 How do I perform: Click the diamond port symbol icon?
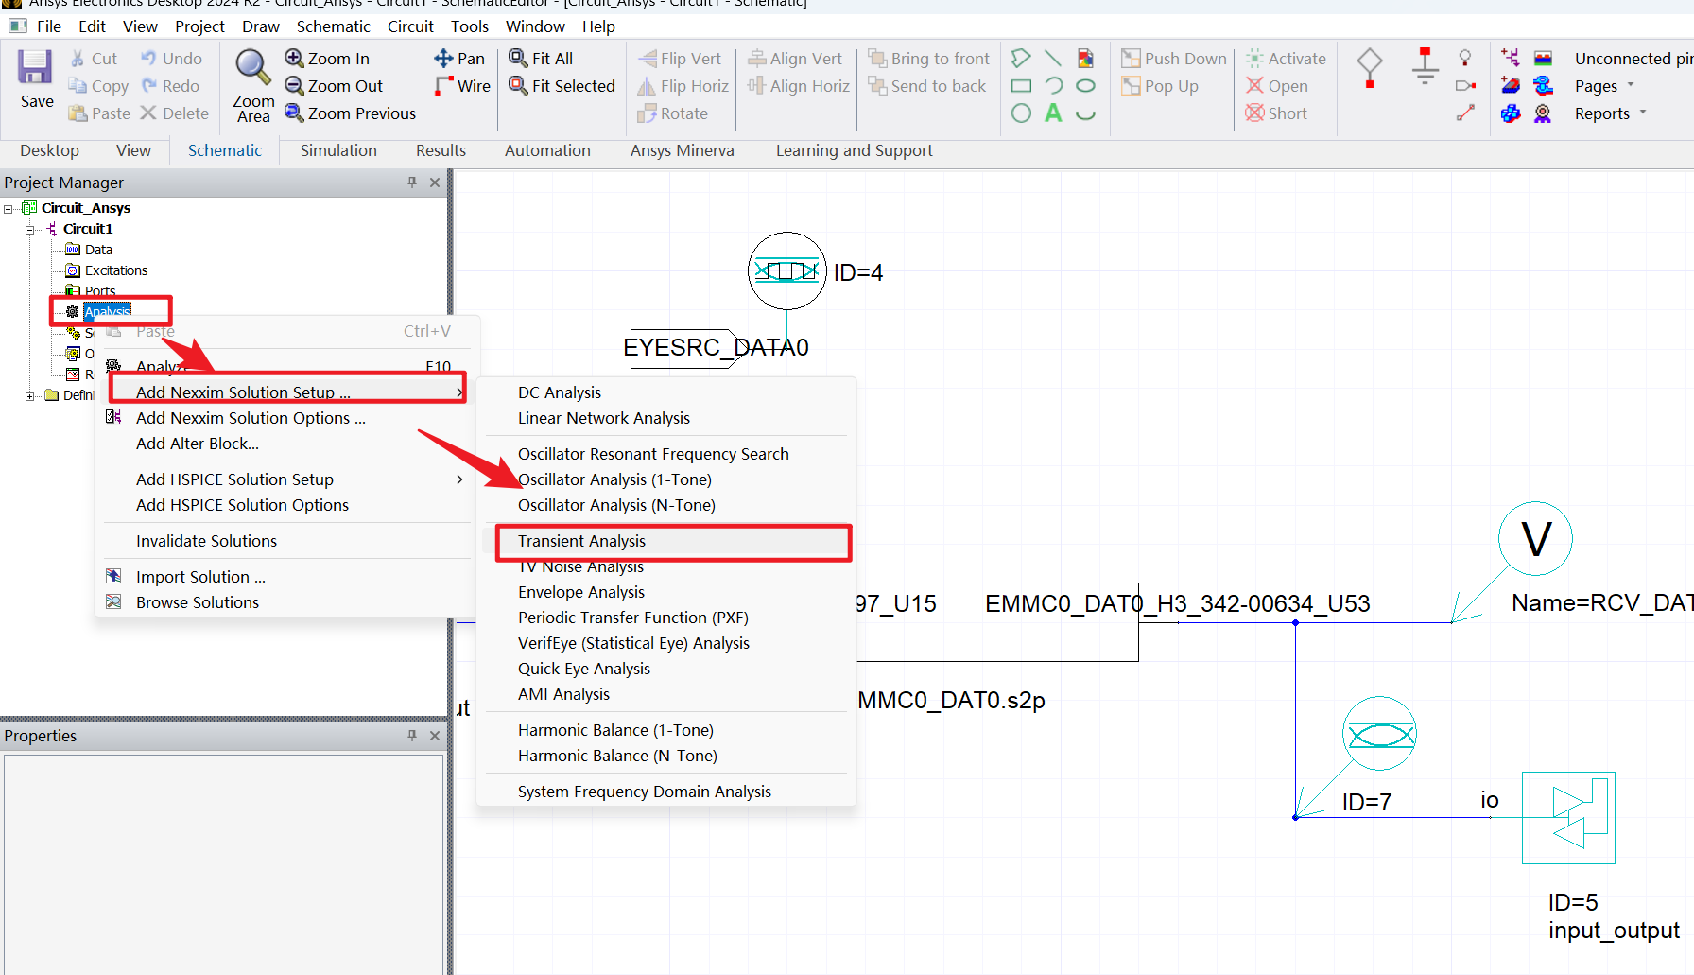point(1370,68)
